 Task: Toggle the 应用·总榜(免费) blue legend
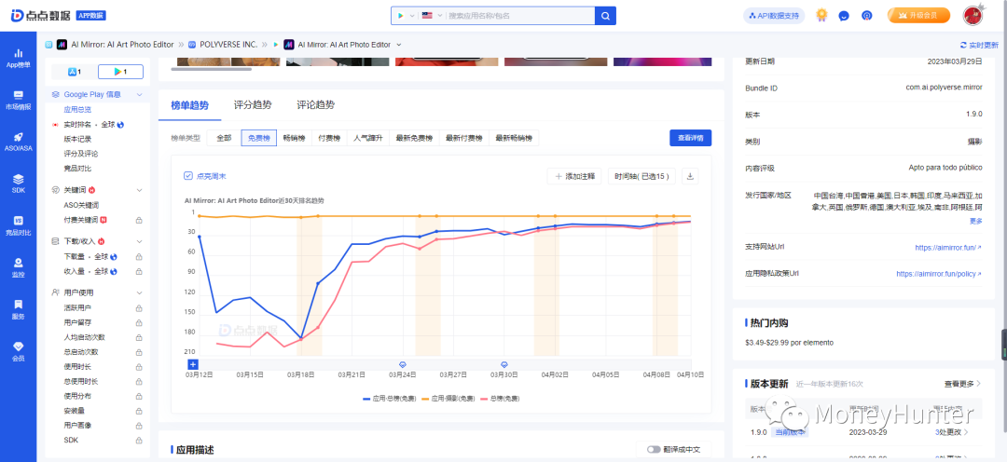(389, 399)
